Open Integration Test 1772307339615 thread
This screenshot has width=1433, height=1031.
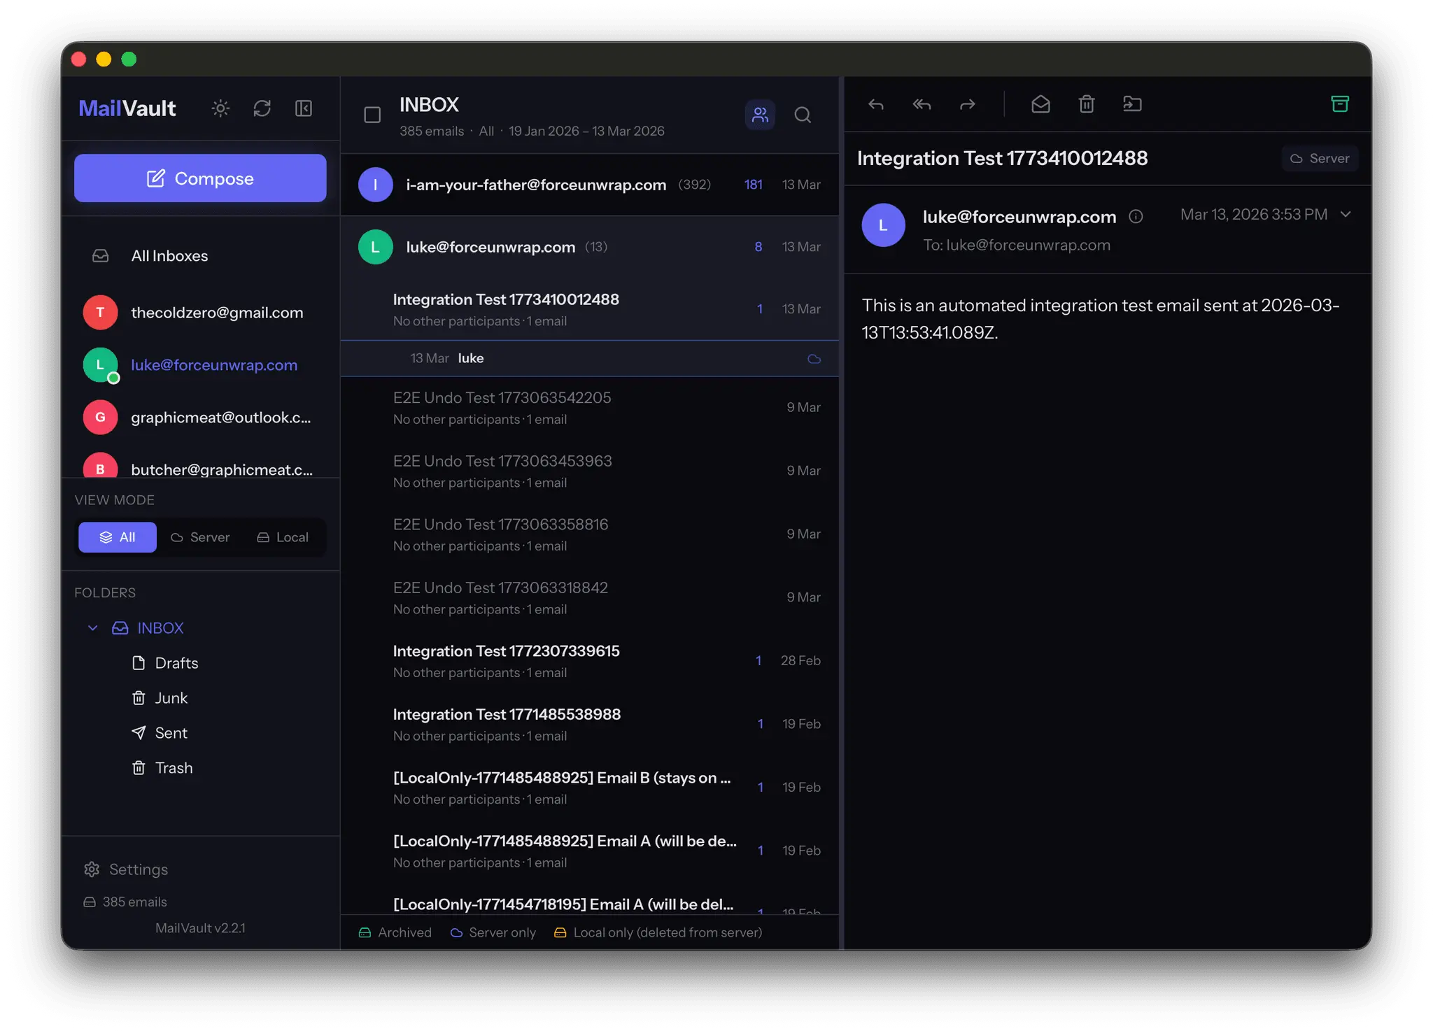tap(589, 661)
